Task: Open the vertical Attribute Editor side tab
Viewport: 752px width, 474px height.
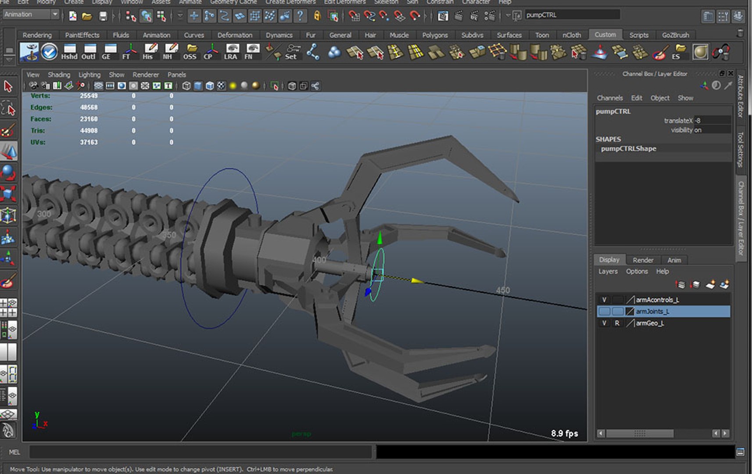Action: pyautogui.click(x=741, y=96)
